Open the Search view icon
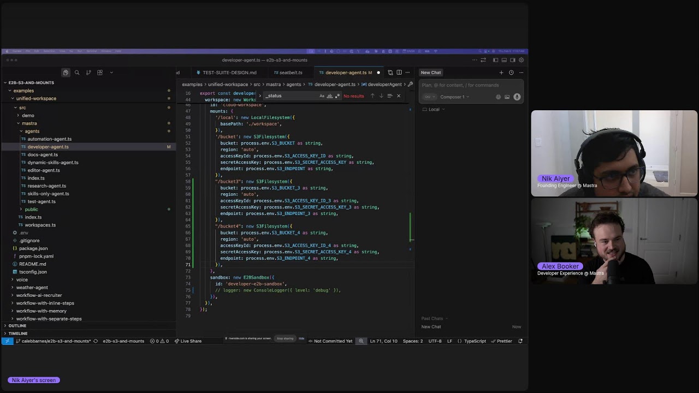This screenshot has height=393, width=699. [77, 73]
